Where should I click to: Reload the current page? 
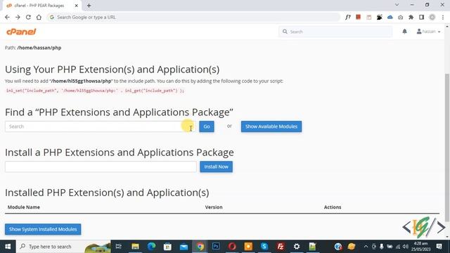[x=28, y=17]
